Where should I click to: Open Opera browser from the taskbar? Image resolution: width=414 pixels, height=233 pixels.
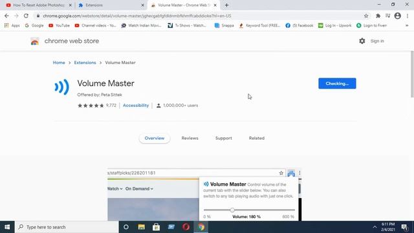point(186,227)
